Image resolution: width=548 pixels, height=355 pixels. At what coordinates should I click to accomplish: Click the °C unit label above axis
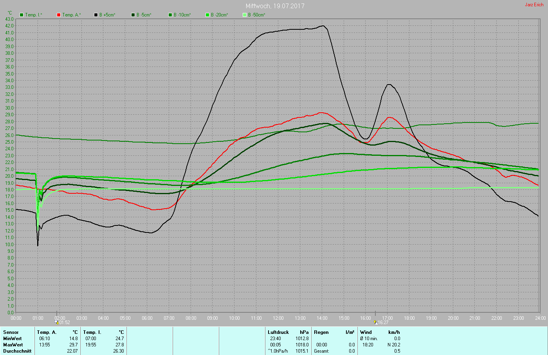(x=10, y=13)
